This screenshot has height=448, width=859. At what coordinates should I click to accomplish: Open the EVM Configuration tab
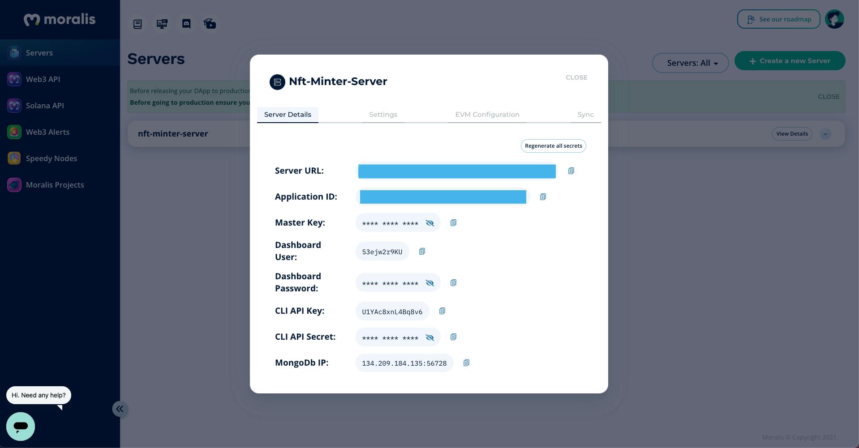click(487, 115)
